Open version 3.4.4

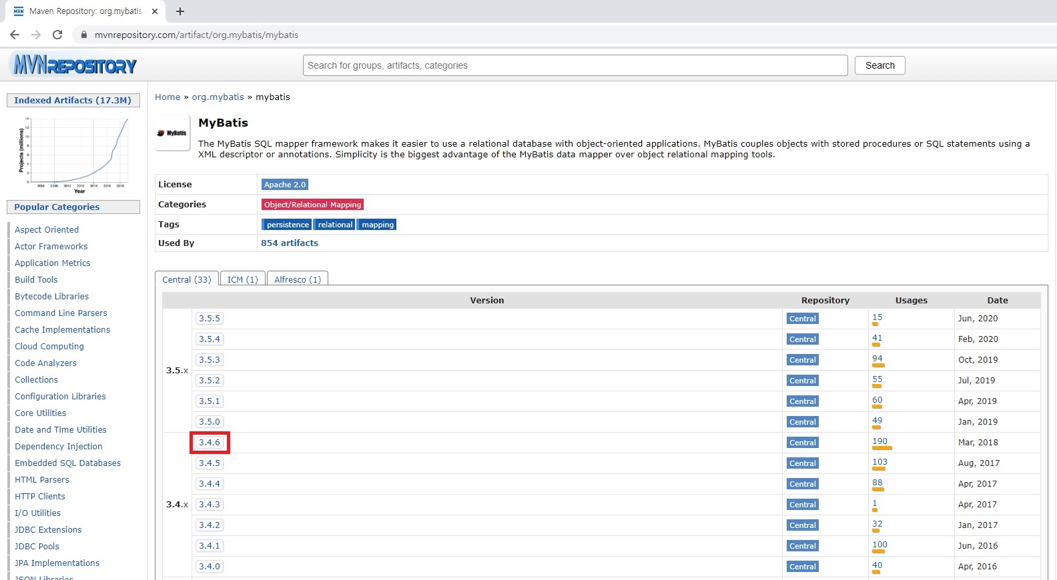tap(210, 484)
